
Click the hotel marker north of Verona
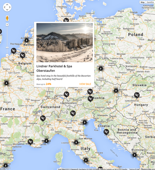(73, 113)
